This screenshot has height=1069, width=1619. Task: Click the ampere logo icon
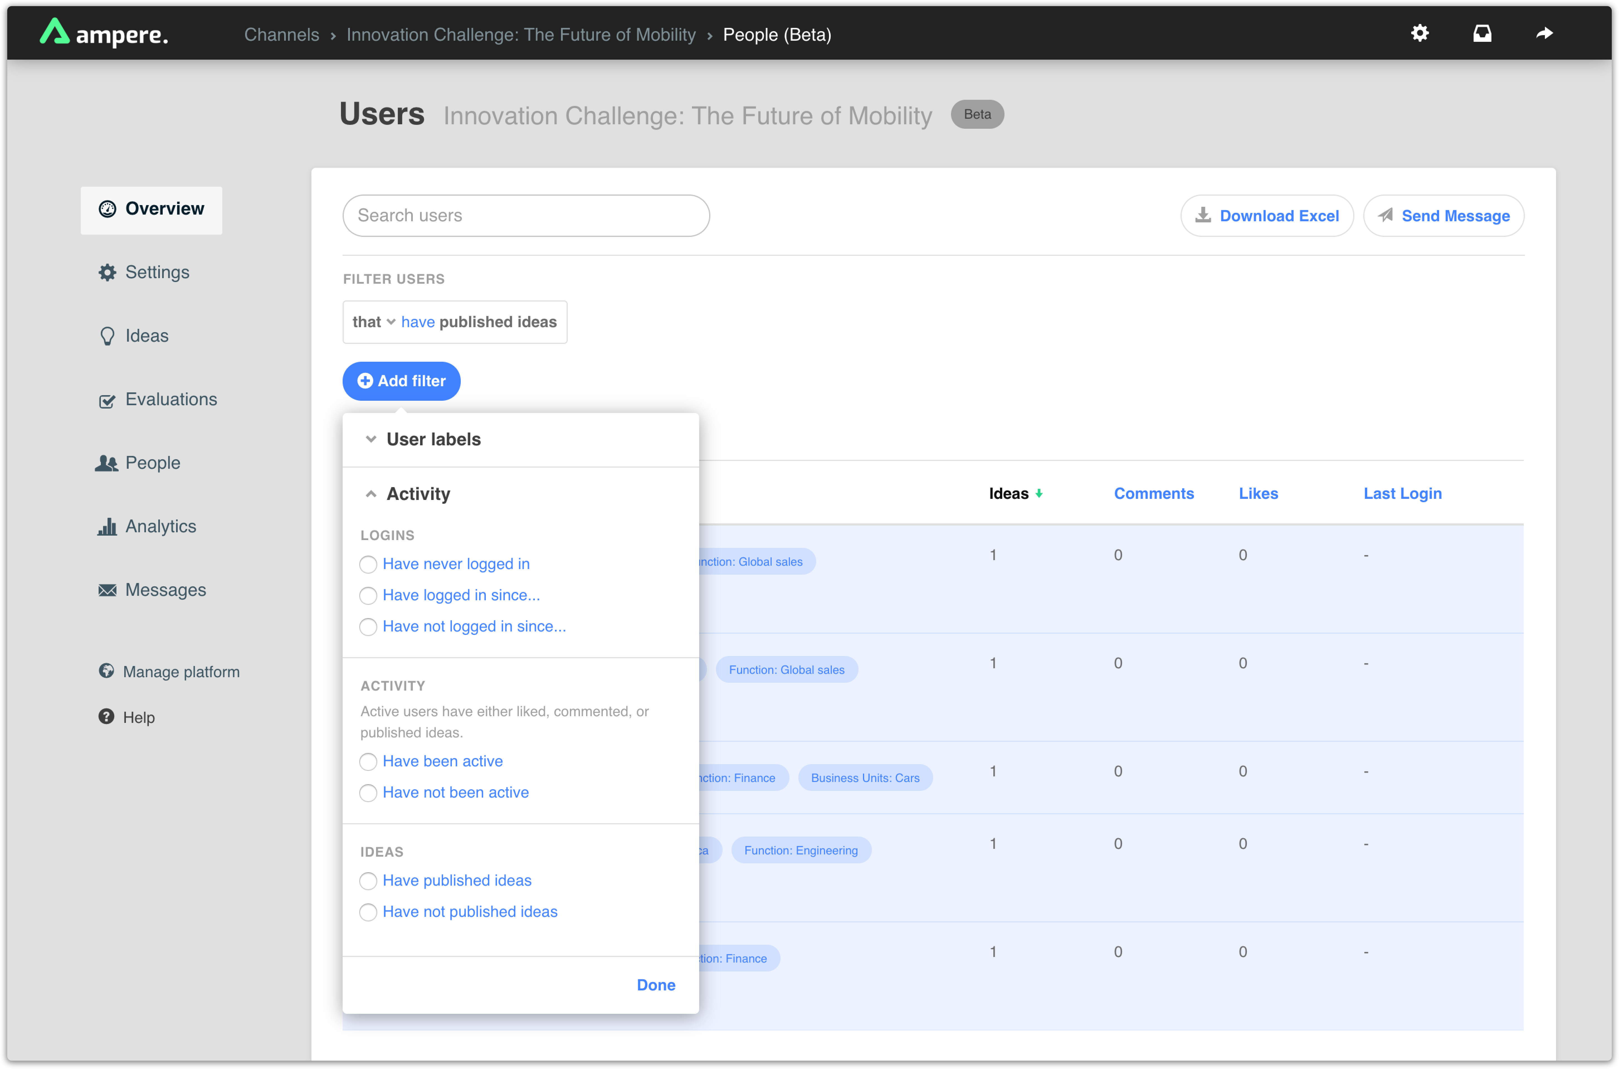pyautogui.click(x=55, y=32)
